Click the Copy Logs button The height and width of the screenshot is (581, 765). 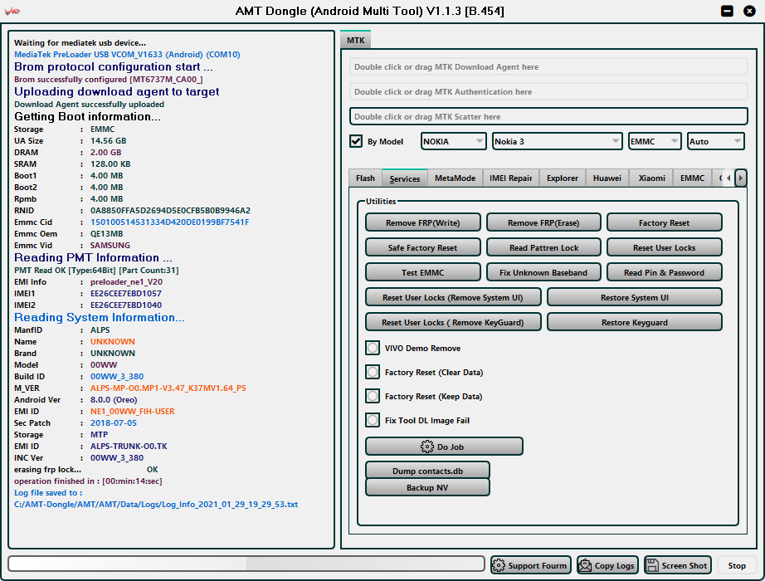pos(607,565)
